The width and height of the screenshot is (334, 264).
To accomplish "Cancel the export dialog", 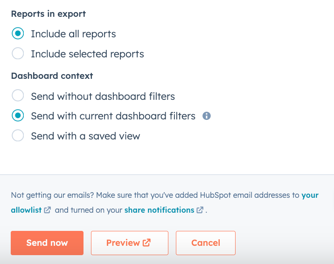I will coord(206,243).
